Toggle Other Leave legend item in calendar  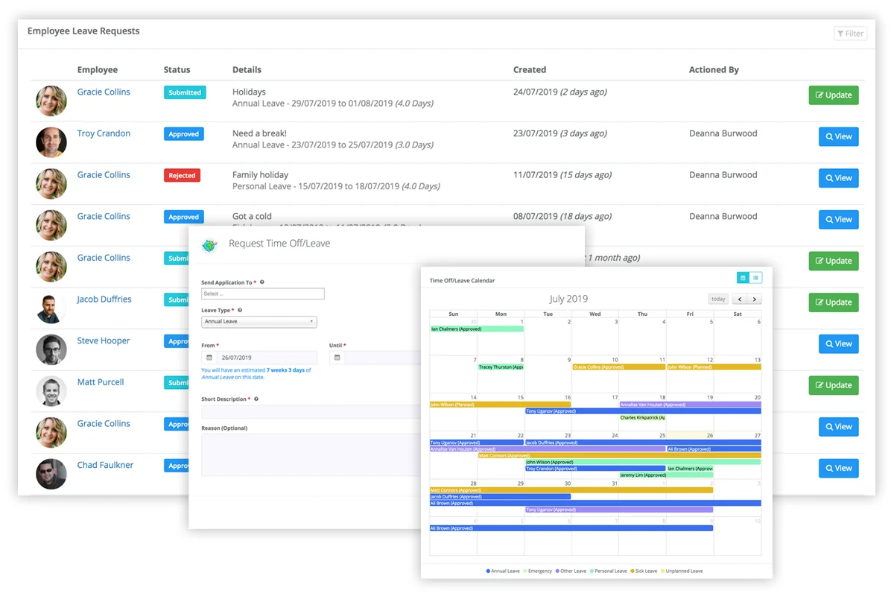(570, 571)
